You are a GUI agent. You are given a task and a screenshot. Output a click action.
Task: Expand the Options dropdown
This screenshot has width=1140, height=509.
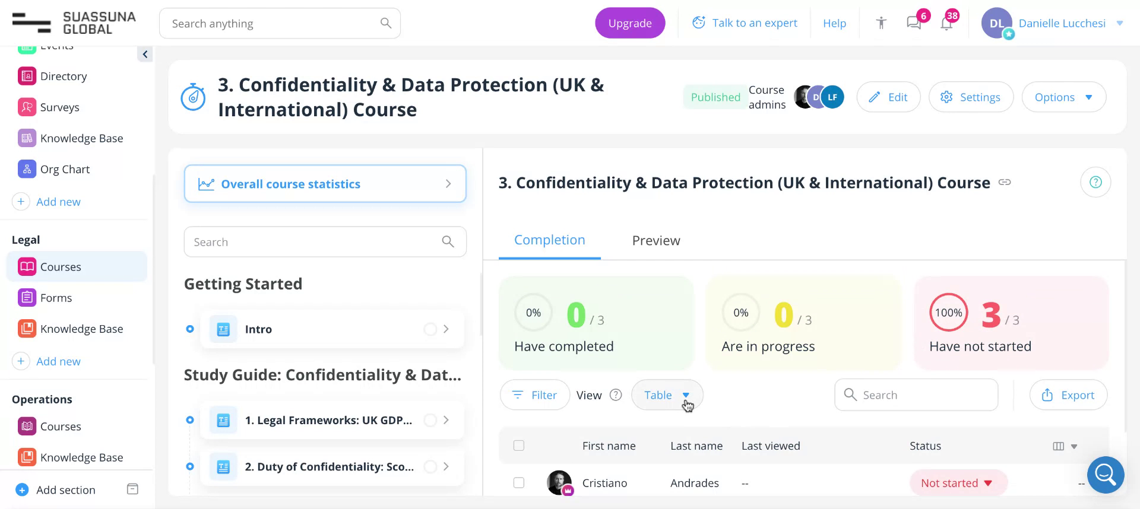coord(1063,97)
